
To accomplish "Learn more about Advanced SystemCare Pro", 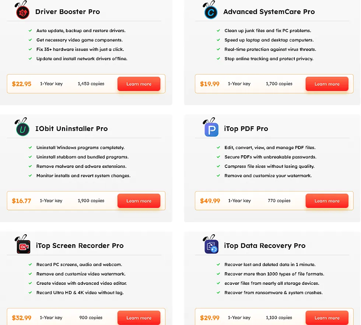I will click(x=327, y=84).
